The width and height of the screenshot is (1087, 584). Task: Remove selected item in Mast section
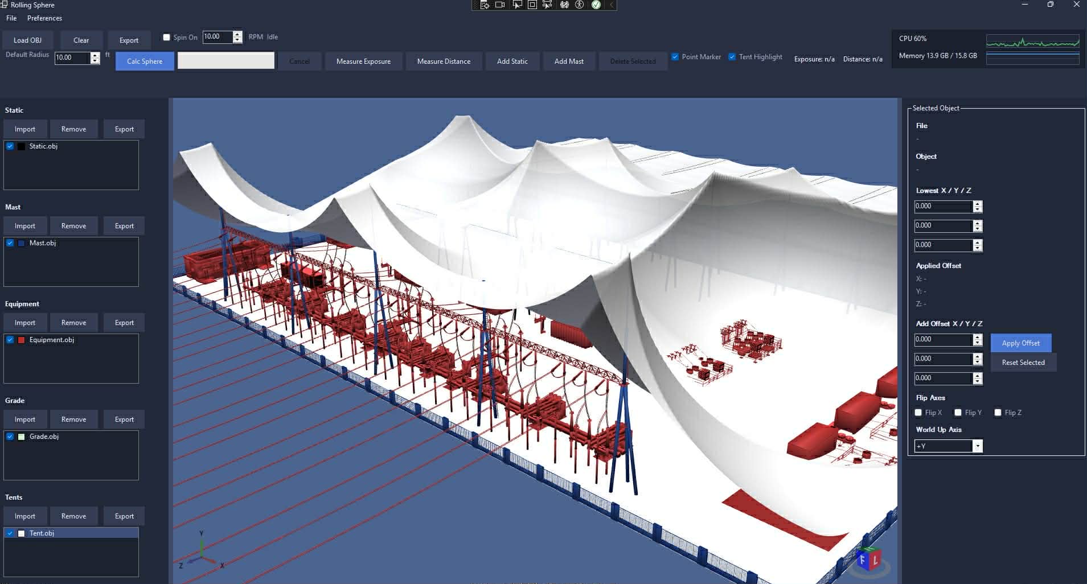point(73,226)
